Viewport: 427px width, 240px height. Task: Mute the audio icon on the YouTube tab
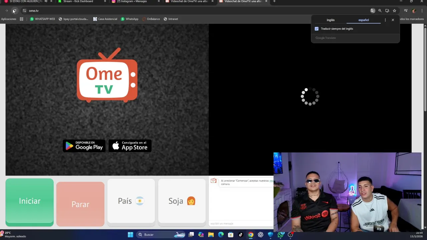point(46,1)
